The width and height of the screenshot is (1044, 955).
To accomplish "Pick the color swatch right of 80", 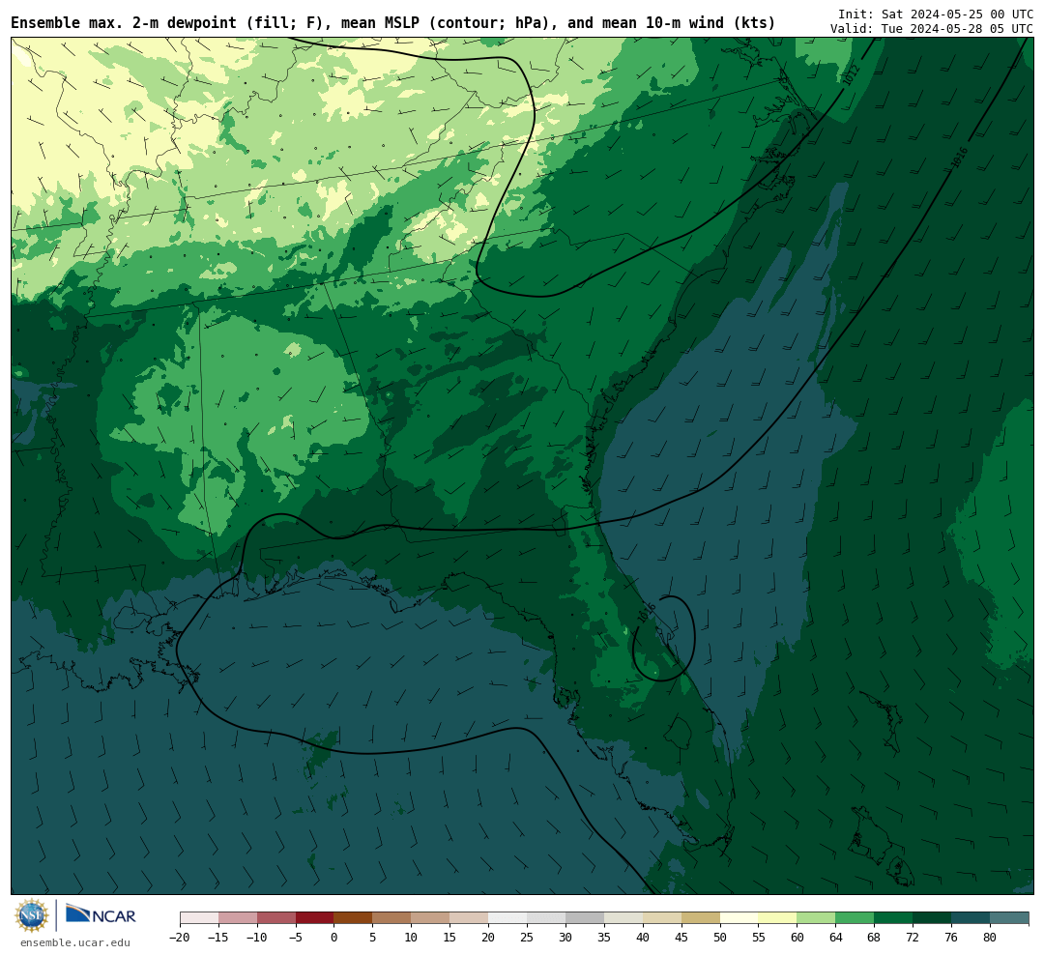I will pos(1008,918).
